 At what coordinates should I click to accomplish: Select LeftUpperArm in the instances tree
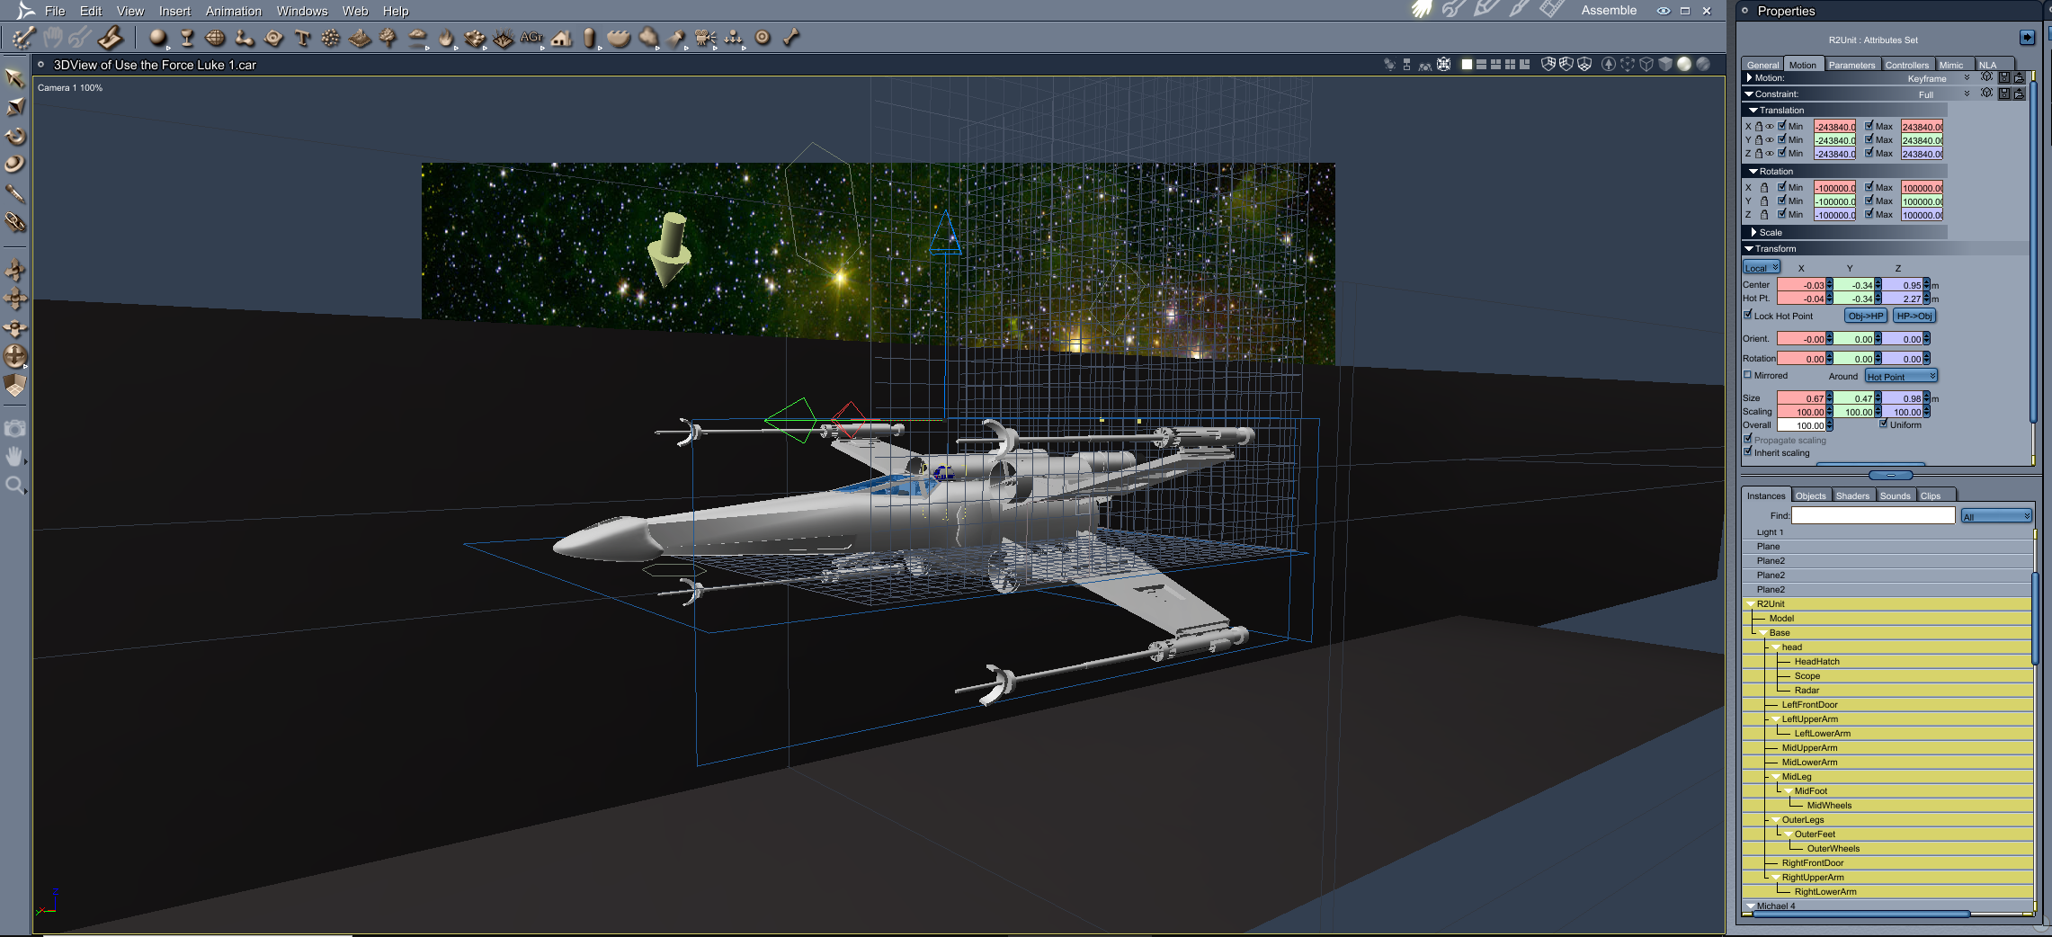[x=1809, y=718]
